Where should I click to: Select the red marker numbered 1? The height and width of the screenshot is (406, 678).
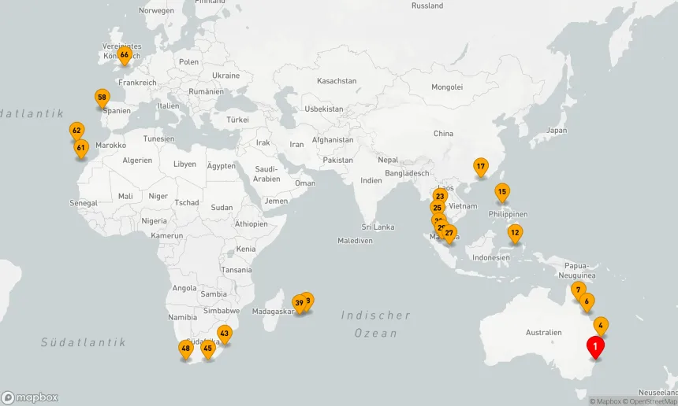(595, 347)
